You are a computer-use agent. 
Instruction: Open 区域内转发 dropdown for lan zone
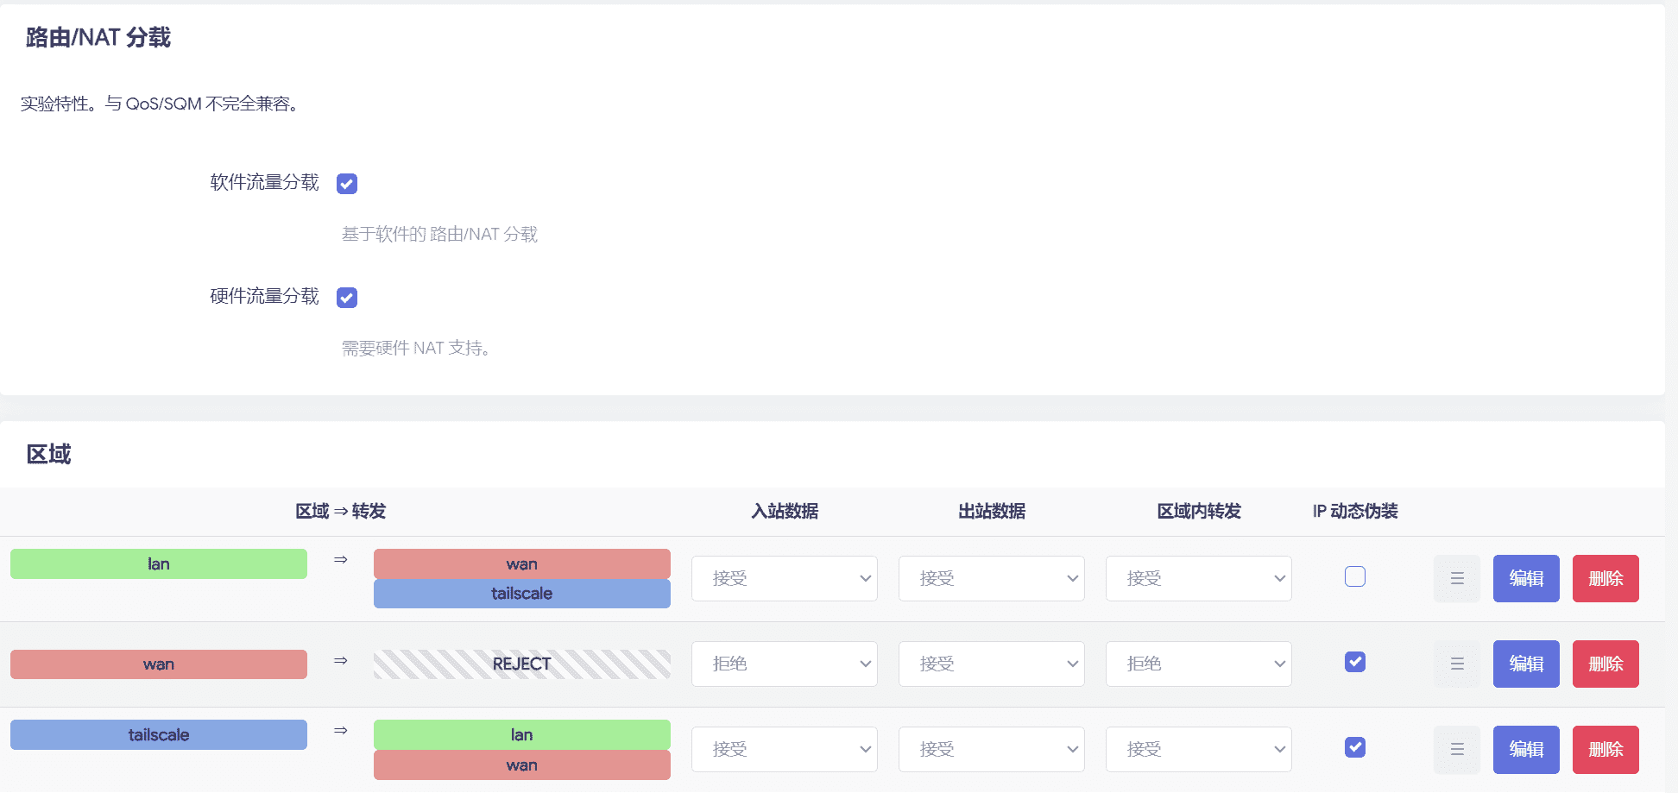[x=1198, y=579]
